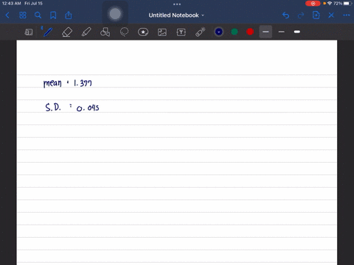The image size is (354, 265).
Task: Select the Eraser tool
Action: (67, 32)
